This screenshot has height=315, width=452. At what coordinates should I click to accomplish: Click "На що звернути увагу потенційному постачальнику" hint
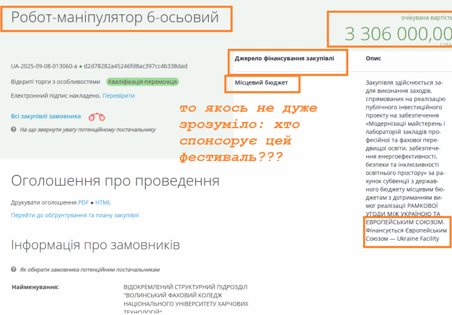pos(87,130)
